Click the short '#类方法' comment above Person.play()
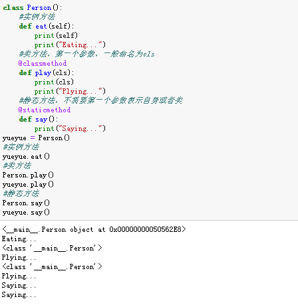298x305 pixels. coord(17,165)
